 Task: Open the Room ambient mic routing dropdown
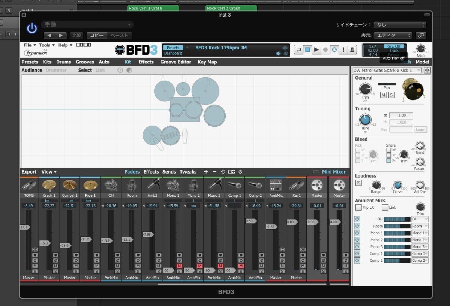pyautogui.click(x=420, y=226)
